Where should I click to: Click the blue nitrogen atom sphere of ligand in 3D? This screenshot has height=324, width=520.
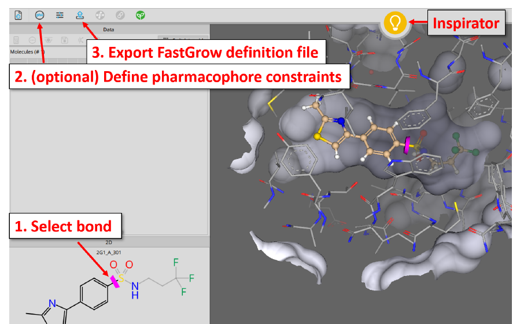tap(341, 122)
